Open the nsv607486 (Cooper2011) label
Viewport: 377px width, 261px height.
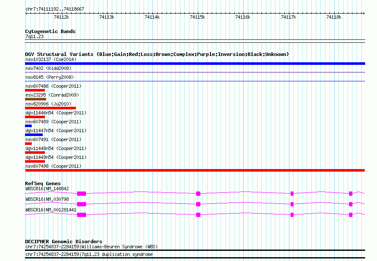[x=53, y=86]
